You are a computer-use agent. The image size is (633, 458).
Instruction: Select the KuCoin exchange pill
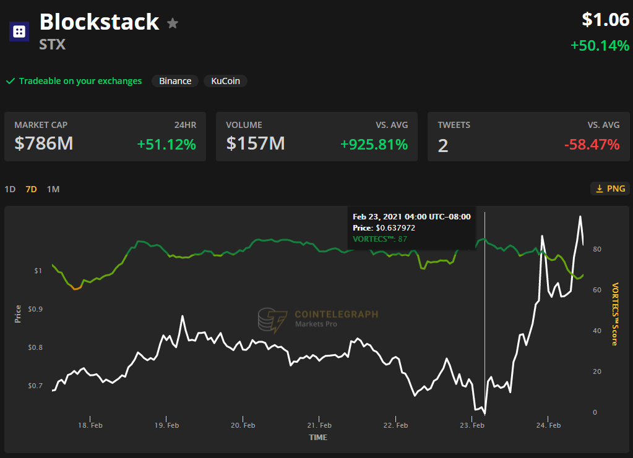225,81
